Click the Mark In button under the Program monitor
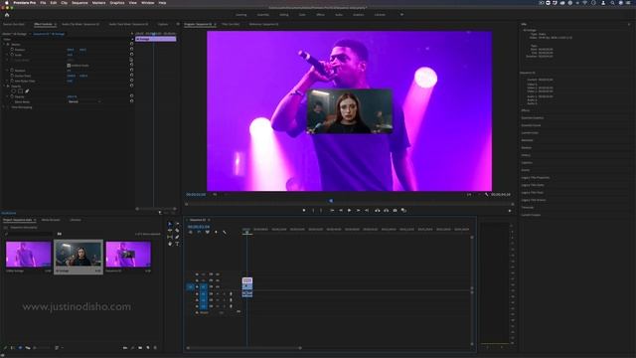Viewport: 636px width, 358px height. [313, 210]
